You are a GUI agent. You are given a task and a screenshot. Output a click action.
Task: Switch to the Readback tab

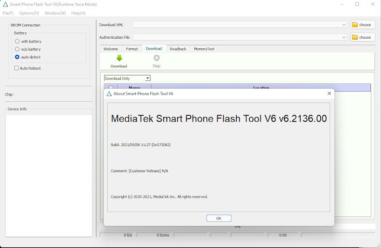pos(178,49)
